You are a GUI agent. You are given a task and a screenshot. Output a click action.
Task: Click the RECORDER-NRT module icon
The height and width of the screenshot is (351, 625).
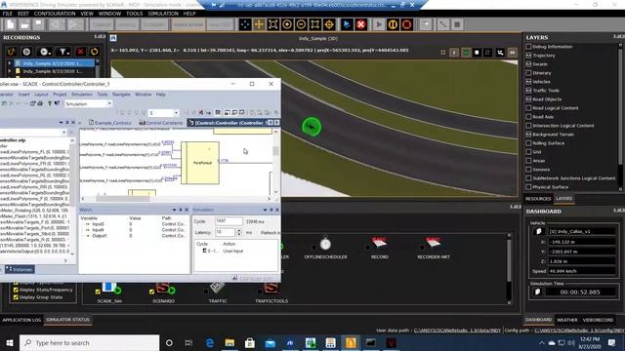pos(433,243)
